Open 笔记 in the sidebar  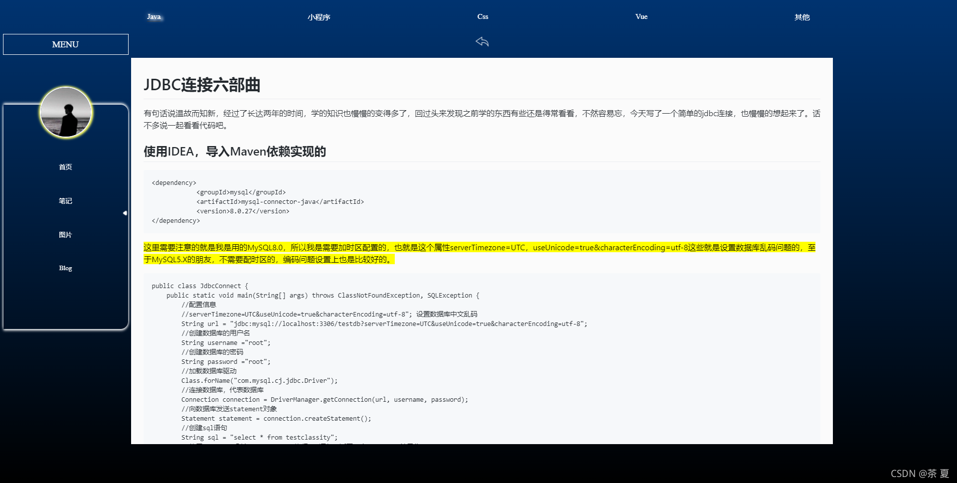65,201
